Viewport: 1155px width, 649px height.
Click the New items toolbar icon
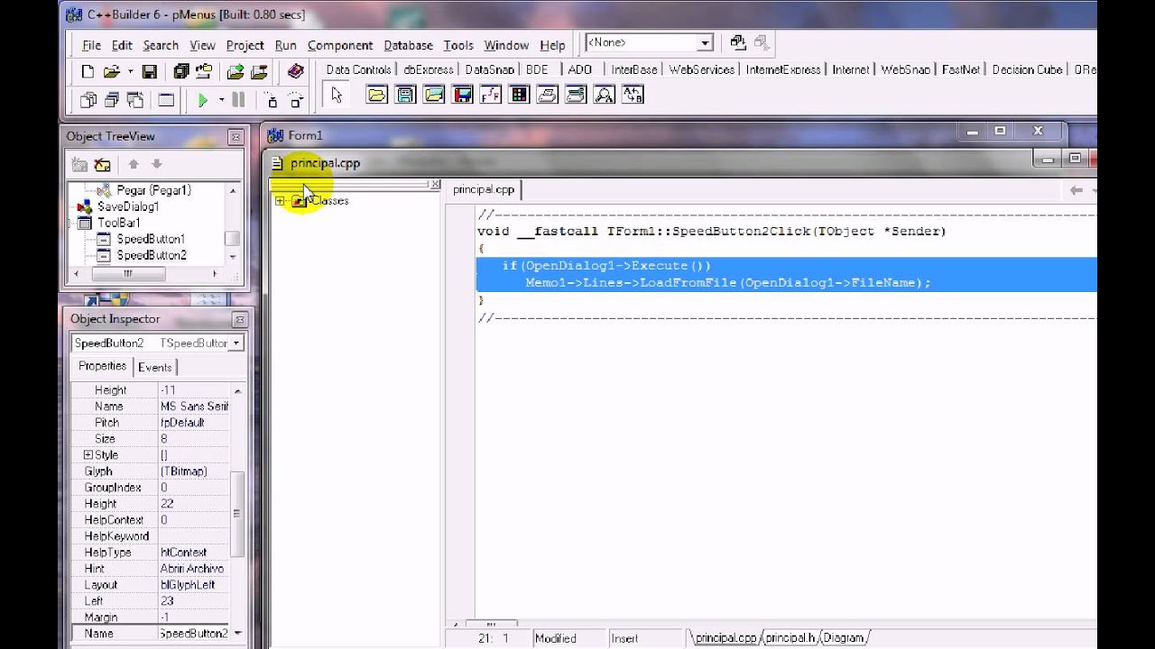tap(88, 72)
